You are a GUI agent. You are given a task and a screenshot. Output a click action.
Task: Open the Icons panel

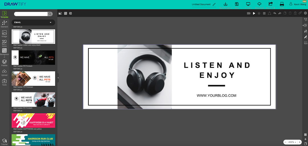[4, 43]
